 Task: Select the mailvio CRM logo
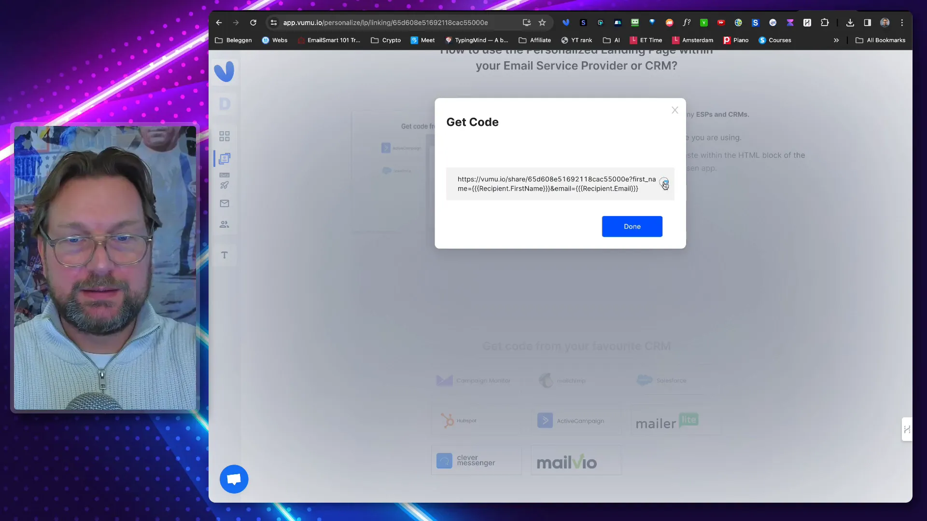point(576,460)
